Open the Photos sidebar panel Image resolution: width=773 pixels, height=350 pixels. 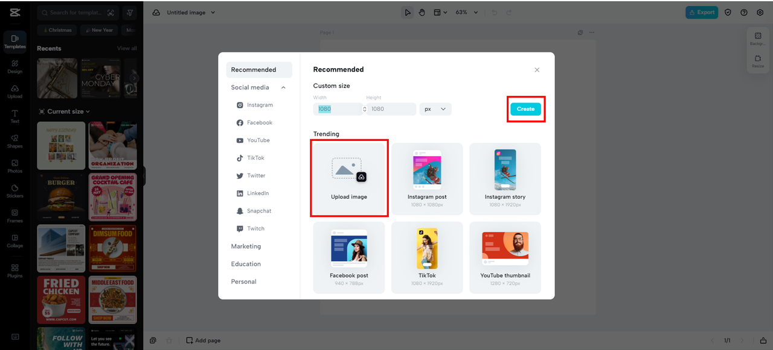pyautogui.click(x=15, y=167)
